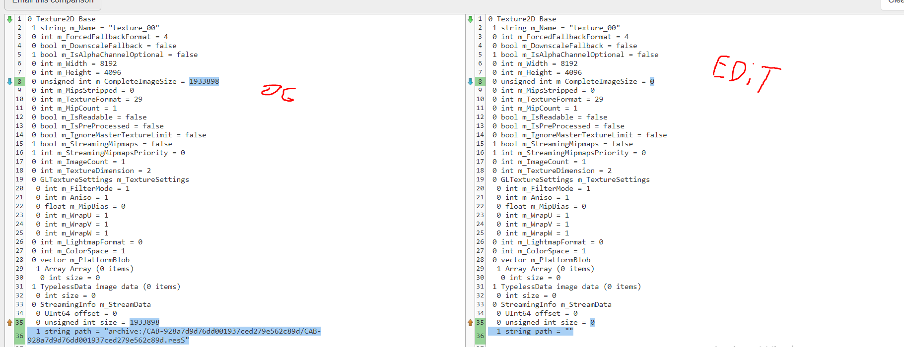Click m_TextureFormat = 29 in right pane
904x347 pixels.
pyautogui.click(x=548, y=99)
